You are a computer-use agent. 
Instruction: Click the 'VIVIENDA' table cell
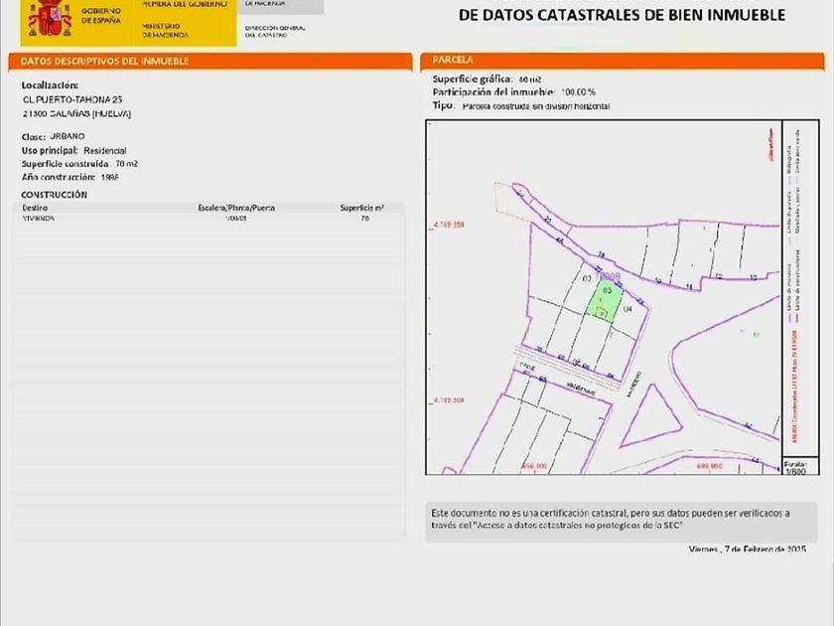pyautogui.click(x=39, y=219)
